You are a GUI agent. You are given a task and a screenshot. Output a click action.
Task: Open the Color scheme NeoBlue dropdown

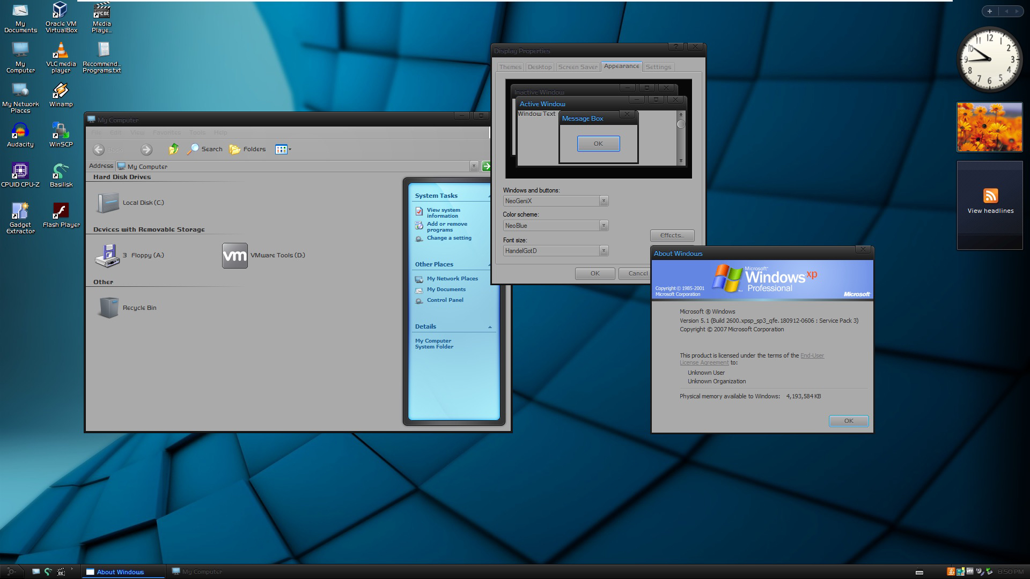(604, 226)
